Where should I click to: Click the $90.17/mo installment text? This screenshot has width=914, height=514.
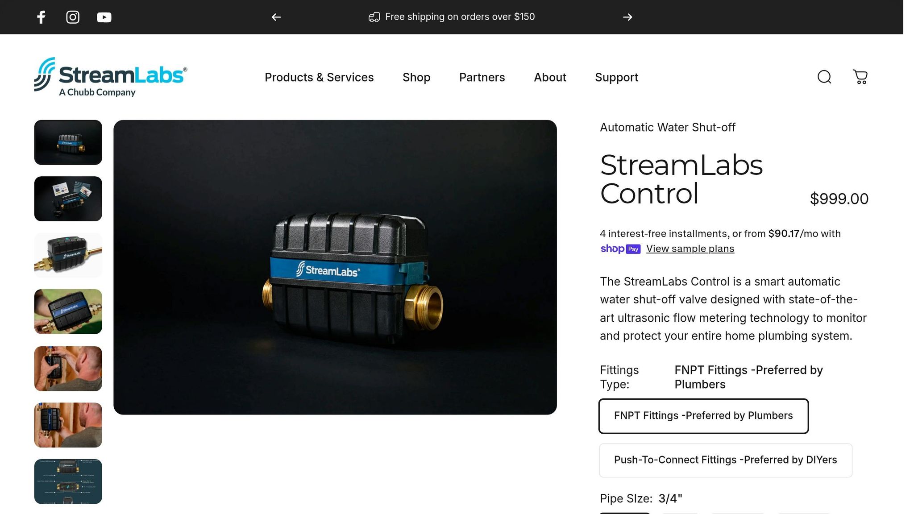click(793, 234)
